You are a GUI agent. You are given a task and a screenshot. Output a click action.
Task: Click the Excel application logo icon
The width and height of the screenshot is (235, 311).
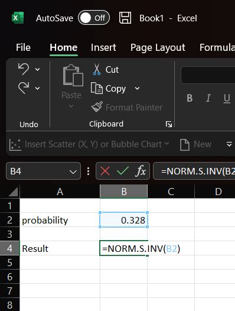coord(18,18)
